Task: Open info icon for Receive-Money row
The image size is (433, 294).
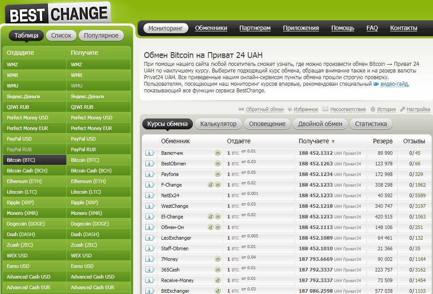Action: (149, 280)
